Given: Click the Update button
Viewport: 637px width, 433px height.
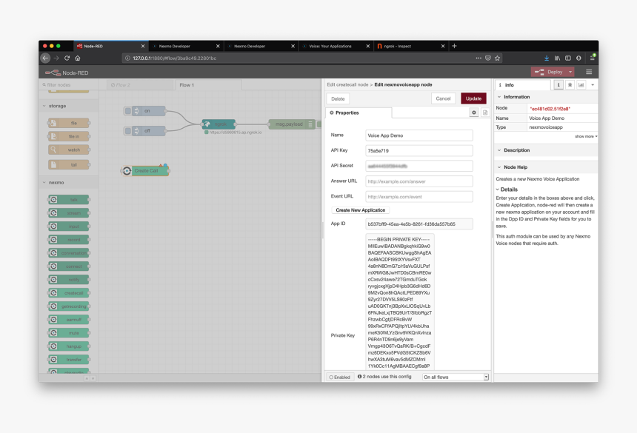Looking at the screenshot, I should pyautogui.click(x=473, y=98).
